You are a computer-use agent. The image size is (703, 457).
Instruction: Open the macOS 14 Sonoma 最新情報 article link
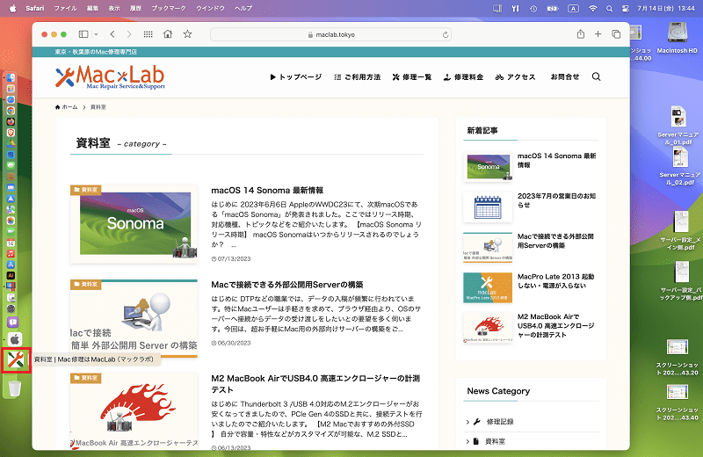point(267,191)
